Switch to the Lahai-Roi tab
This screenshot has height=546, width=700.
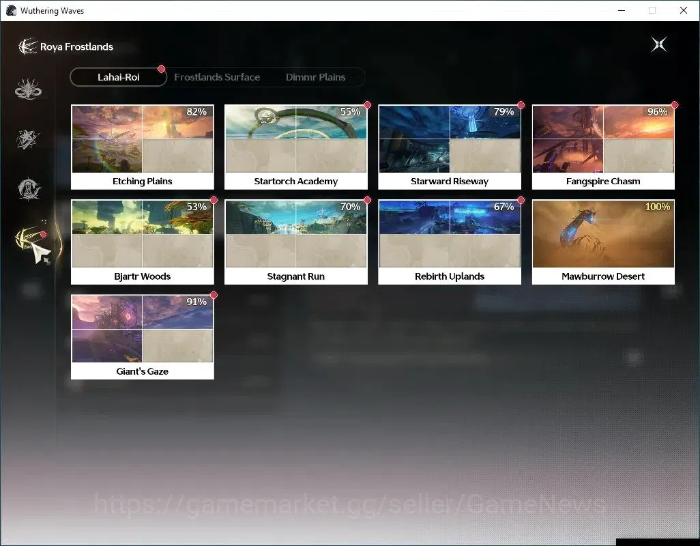[x=118, y=77]
